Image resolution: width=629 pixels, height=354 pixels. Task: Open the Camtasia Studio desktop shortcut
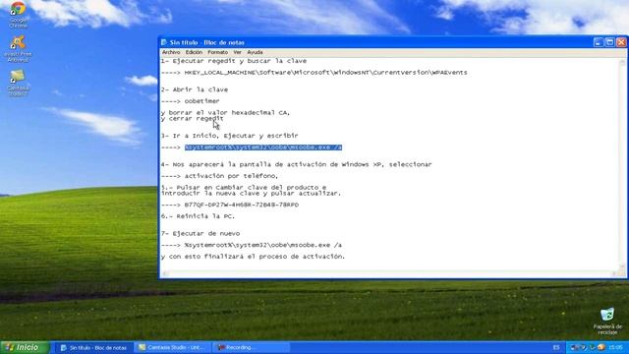point(18,83)
